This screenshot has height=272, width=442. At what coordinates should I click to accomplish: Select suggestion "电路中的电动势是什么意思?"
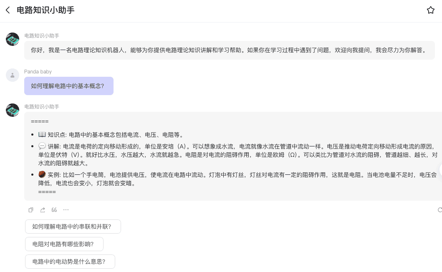pyautogui.click(x=70, y=262)
